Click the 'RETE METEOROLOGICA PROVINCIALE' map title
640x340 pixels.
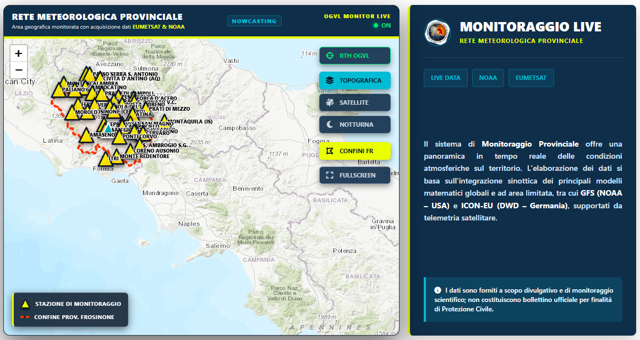pyautogui.click(x=97, y=17)
